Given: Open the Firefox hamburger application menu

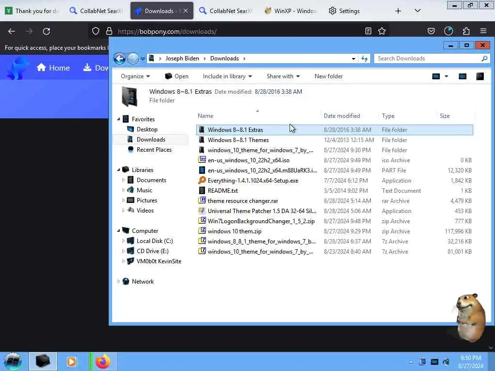Looking at the screenshot, I should [x=483, y=31].
